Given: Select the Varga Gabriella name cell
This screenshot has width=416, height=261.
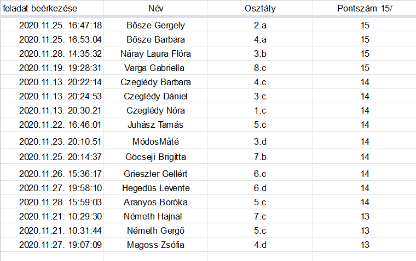Looking at the screenshot, I should pos(155,68).
